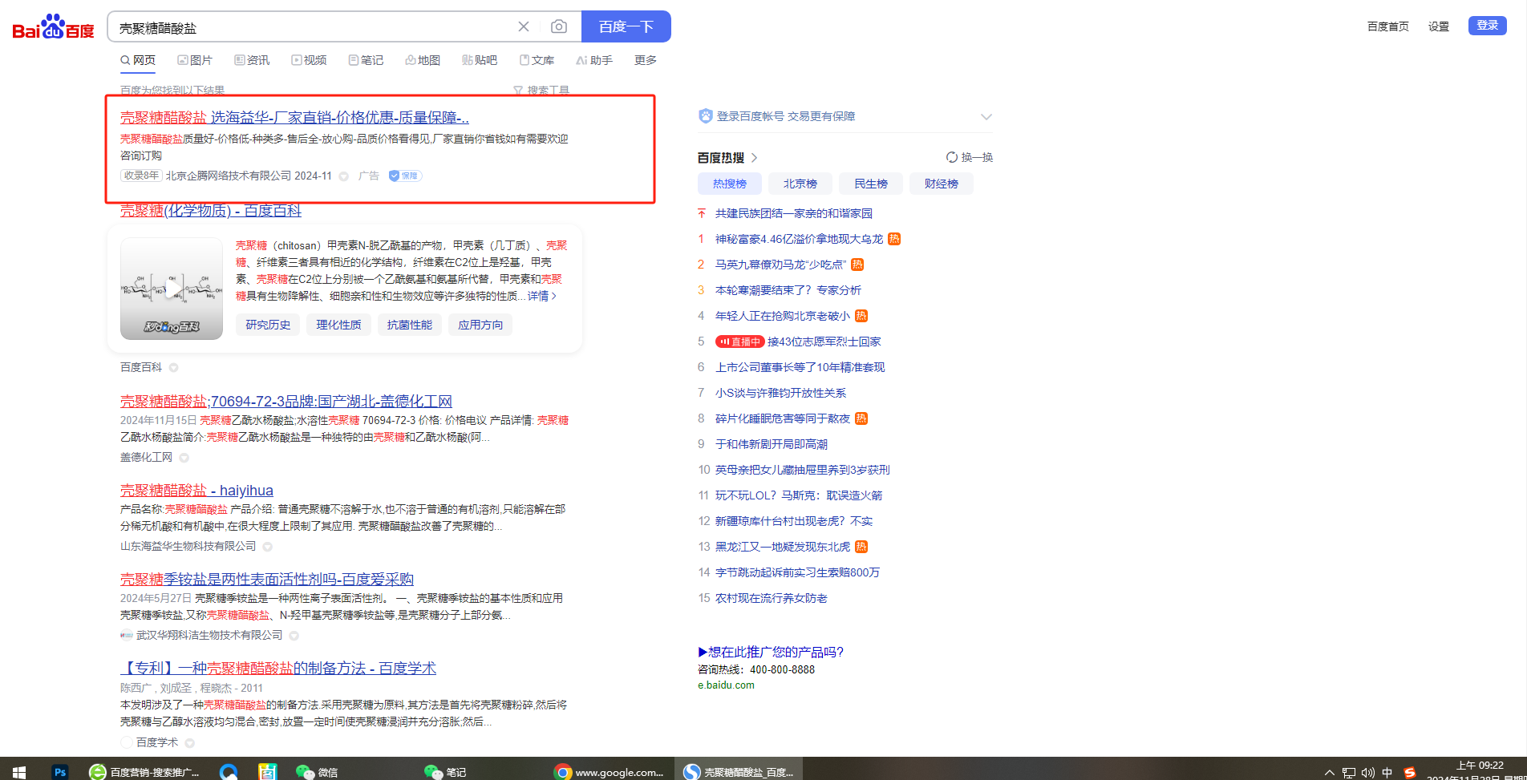The image size is (1527, 780).
Task: Select the 北京榜 hot list tab
Action: click(800, 184)
